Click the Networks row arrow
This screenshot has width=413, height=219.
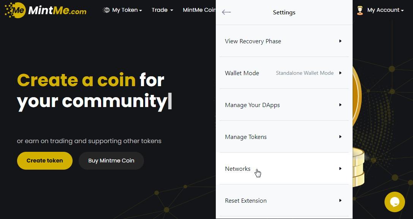[340, 169]
